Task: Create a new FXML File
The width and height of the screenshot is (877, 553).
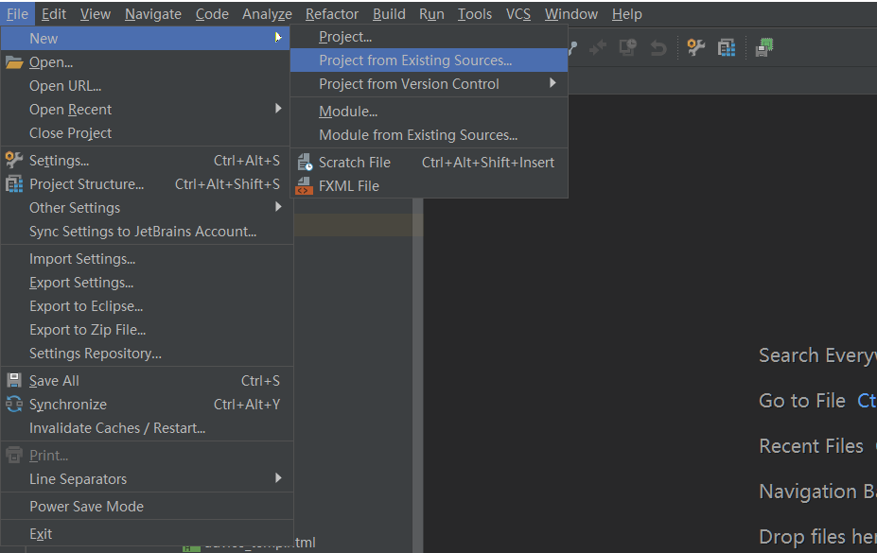Action: [x=429, y=185]
